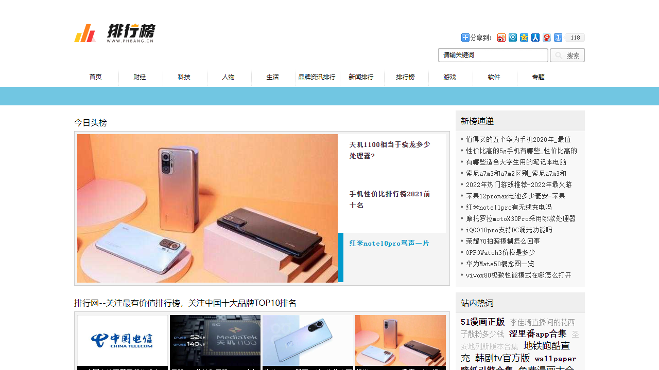Open the 品牌资讯排行 nav tab
This screenshot has height=370, width=659.
317,77
